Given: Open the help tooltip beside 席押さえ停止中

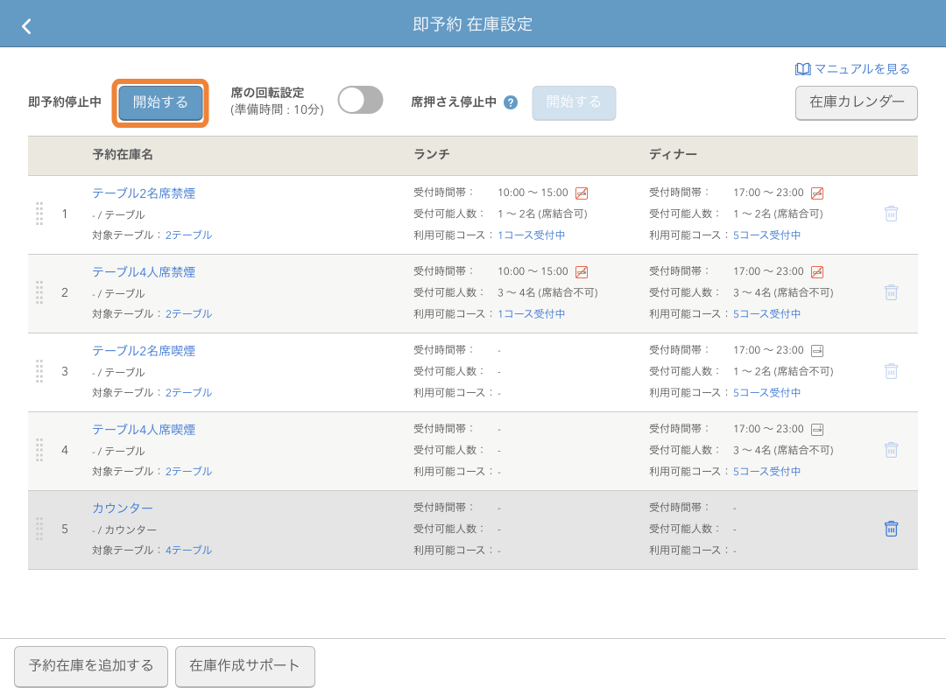Looking at the screenshot, I should [509, 102].
